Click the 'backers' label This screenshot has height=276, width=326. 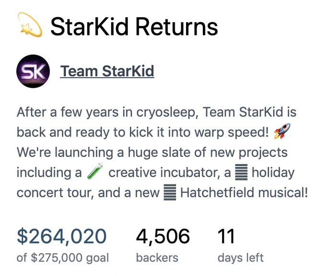point(157,258)
